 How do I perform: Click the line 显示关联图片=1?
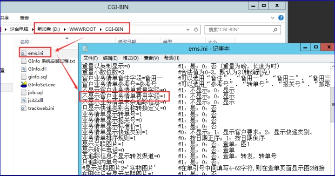coord(103,144)
